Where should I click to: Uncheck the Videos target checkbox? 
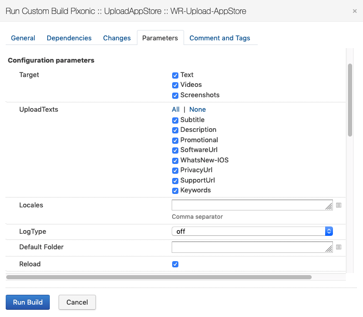click(x=175, y=85)
